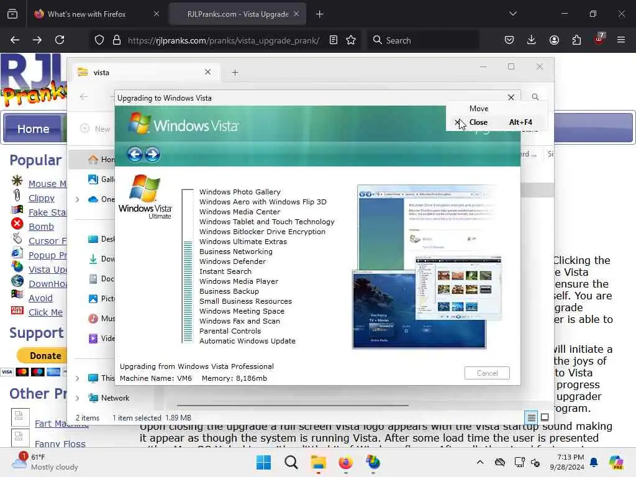
Task: Click Home button on RJL Pranks site
Action: tap(33, 129)
